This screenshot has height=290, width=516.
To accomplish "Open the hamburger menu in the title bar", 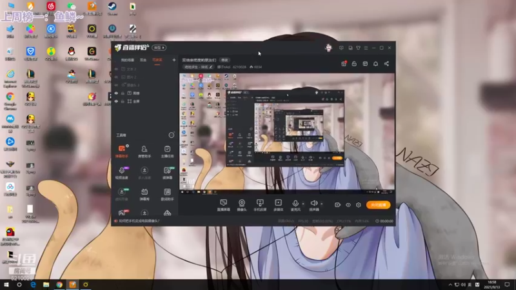I will (366, 48).
